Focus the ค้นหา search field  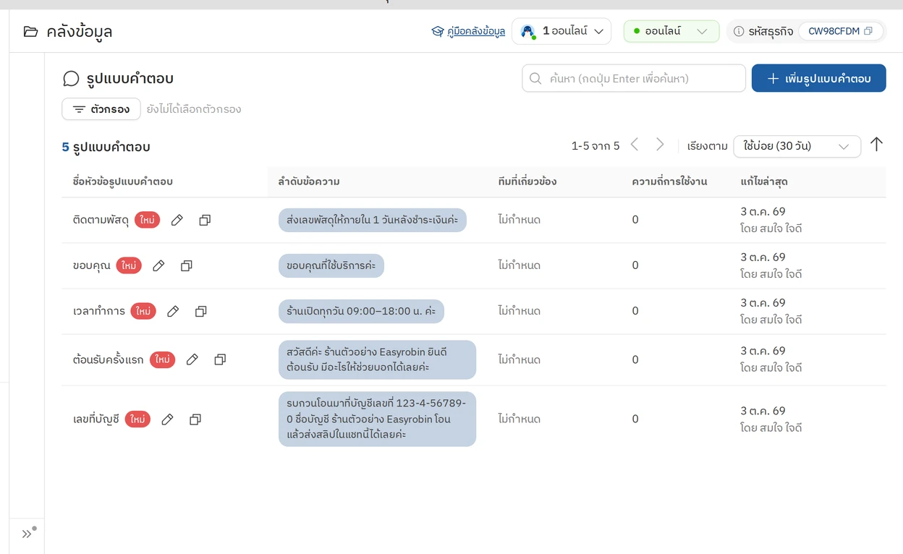[634, 78]
